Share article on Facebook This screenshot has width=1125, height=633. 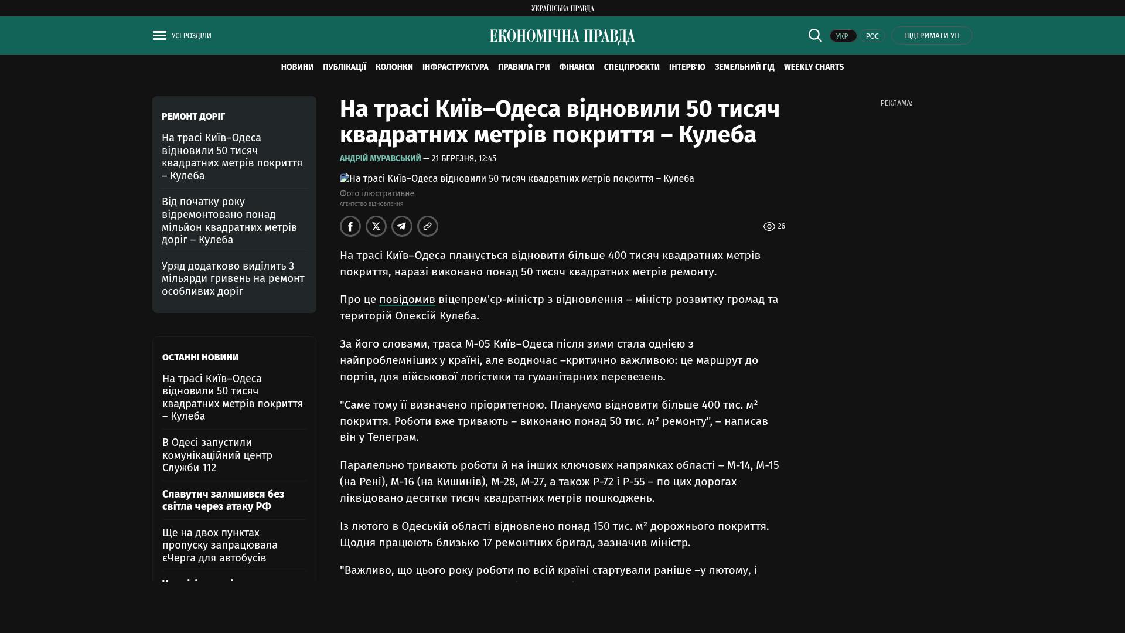pyautogui.click(x=350, y=226)
